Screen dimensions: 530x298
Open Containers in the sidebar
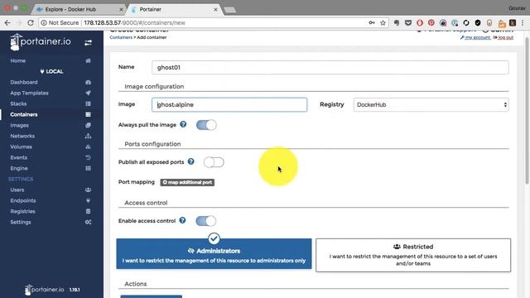[x=24, y=114]
